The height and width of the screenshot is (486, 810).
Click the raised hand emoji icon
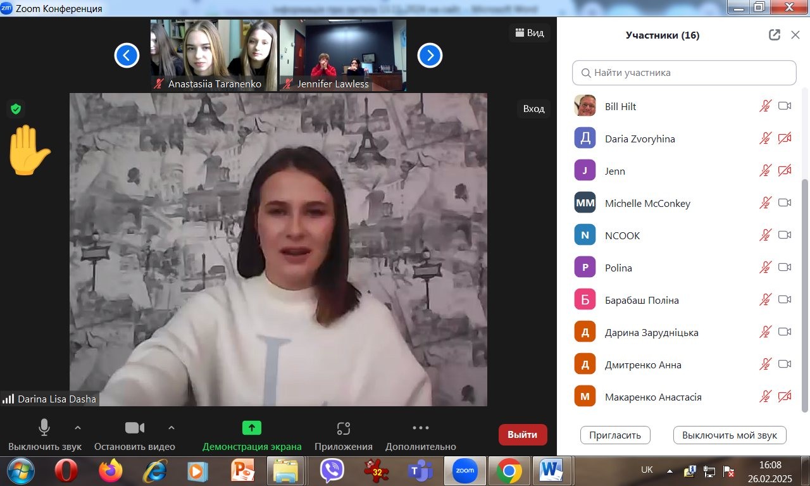[x=28, y=150]
